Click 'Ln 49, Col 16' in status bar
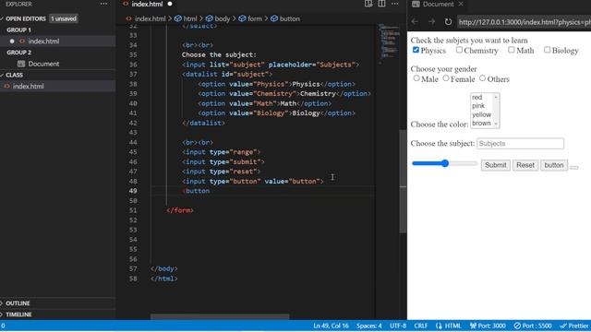 coord(331,326)
